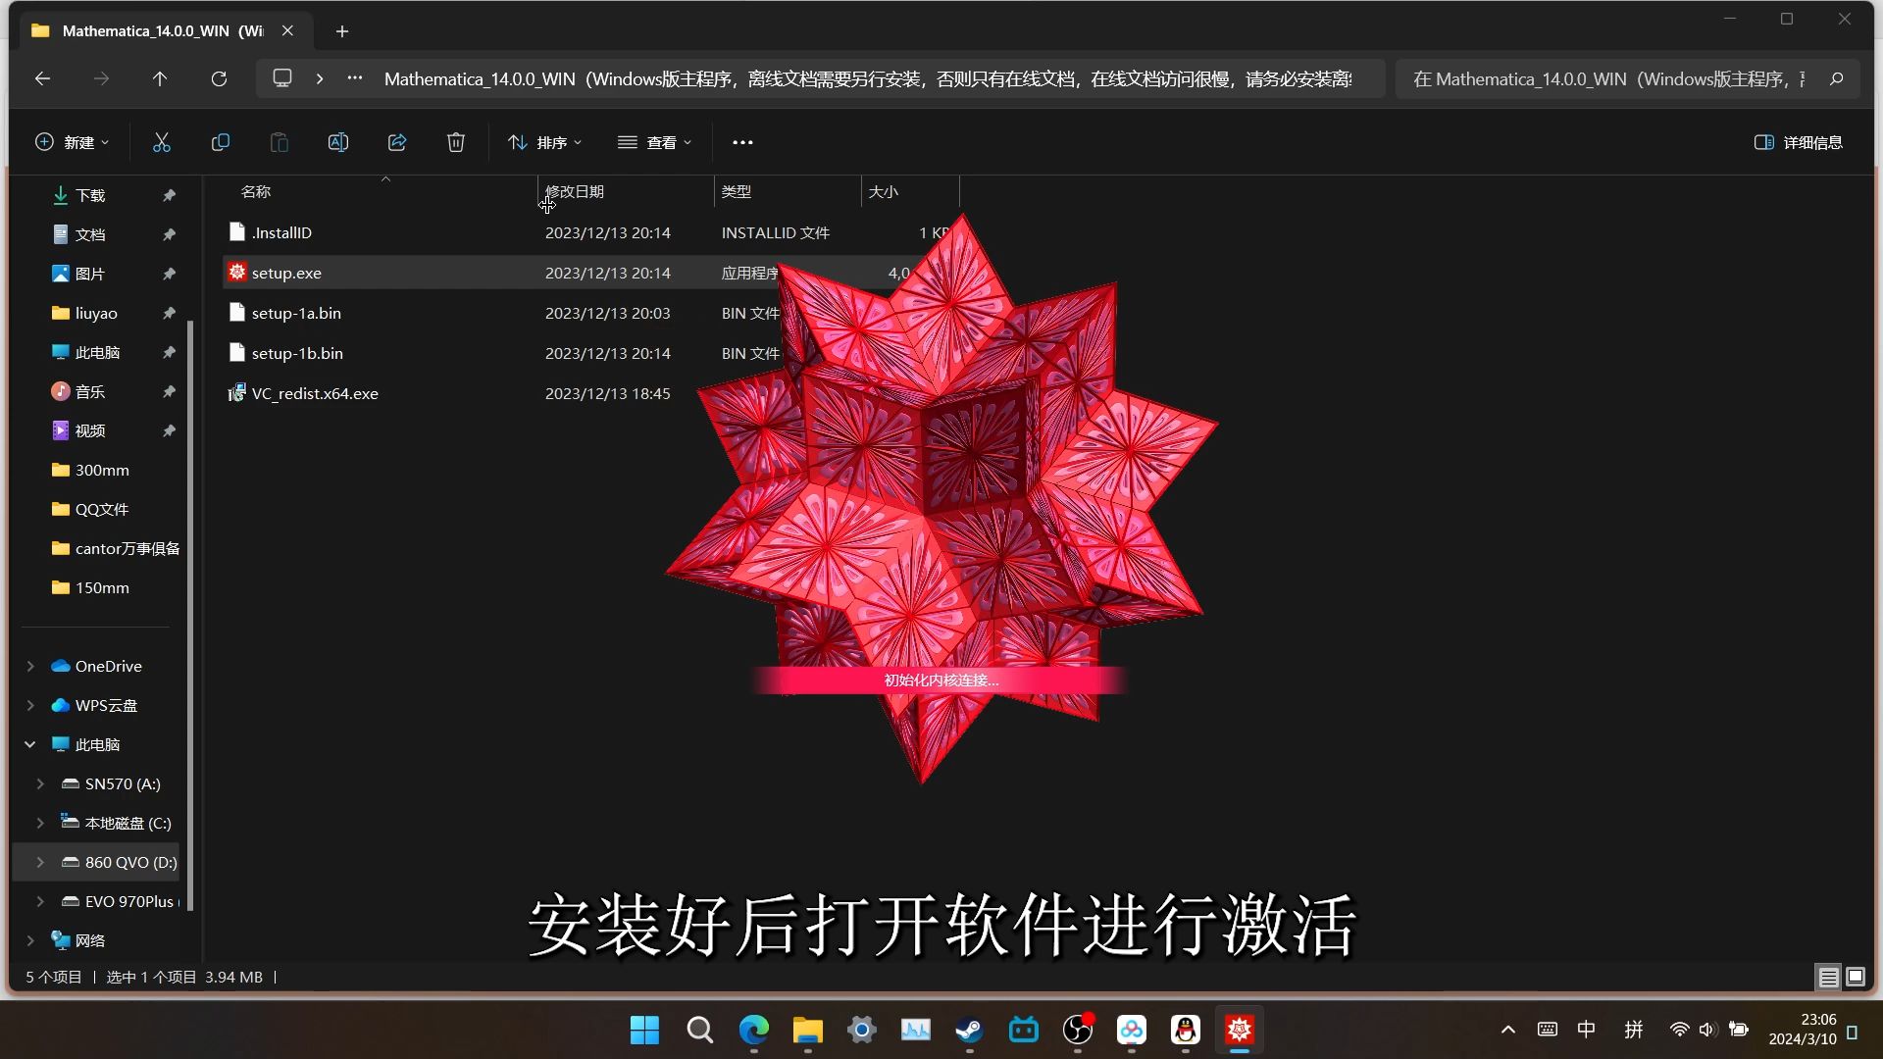Expand 网络 tree node
The width and height of the screenshot is (1883, 1059).
tap(30, 940)
